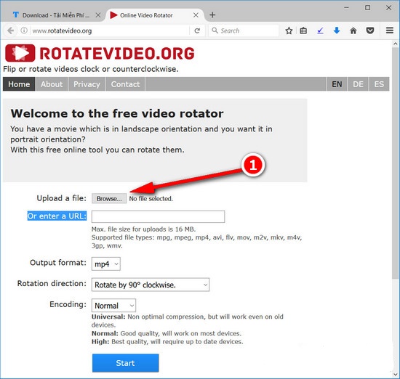Maximize the browser window

pyautogui.click(x=367, y=8)
